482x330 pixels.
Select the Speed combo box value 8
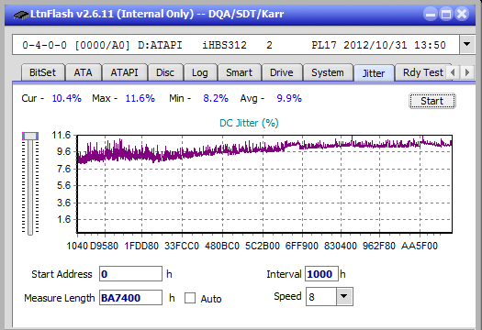321,296
